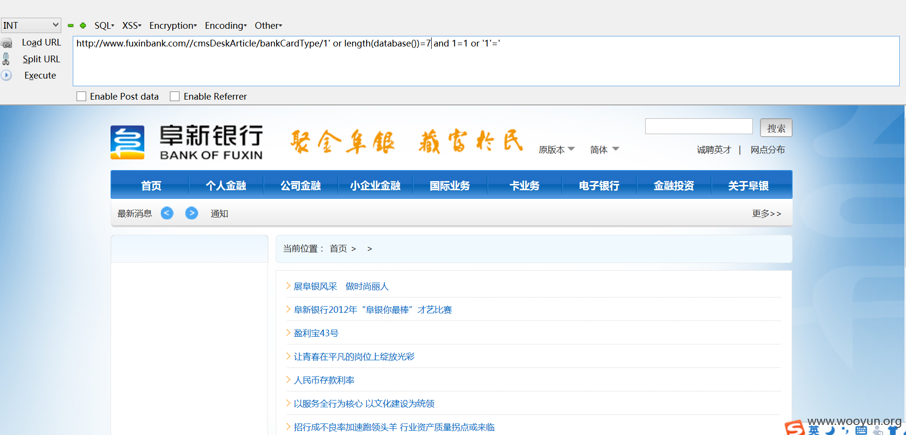Screen dimensions: 906x435
Task: Open the Other menu
Action: tap(268, 25)
